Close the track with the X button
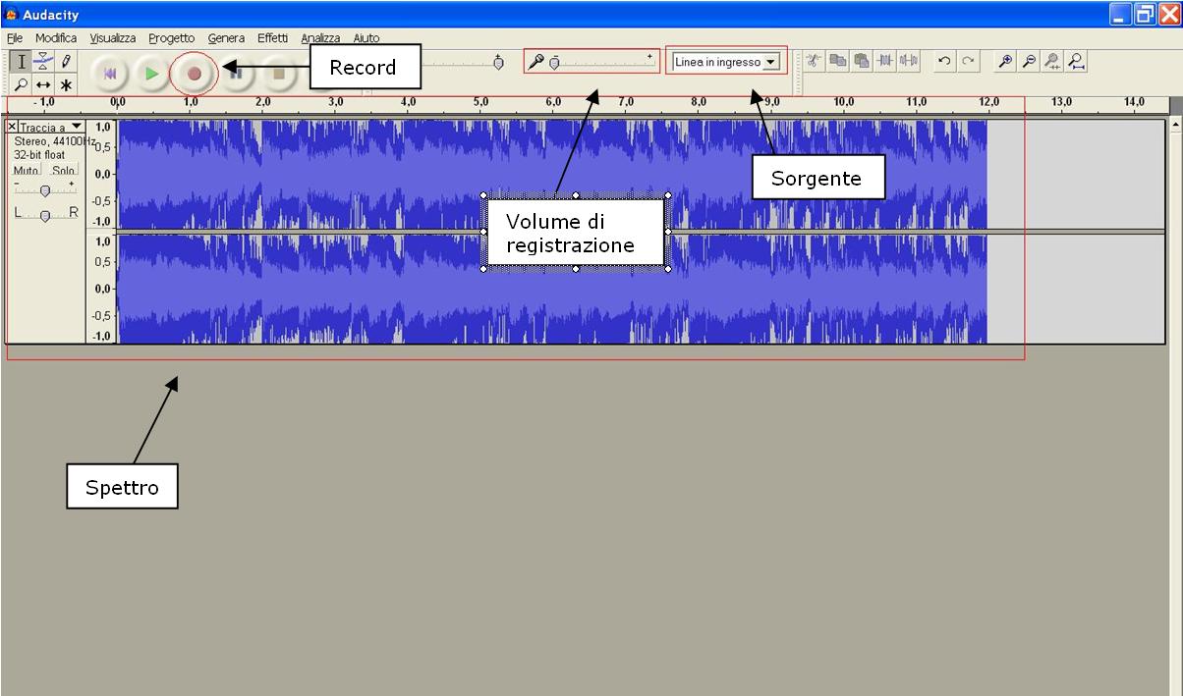The image size is (1183, 696). pos(12,127)
